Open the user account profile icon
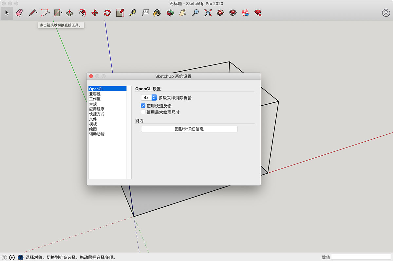393x261 pixels. (386, 13)
